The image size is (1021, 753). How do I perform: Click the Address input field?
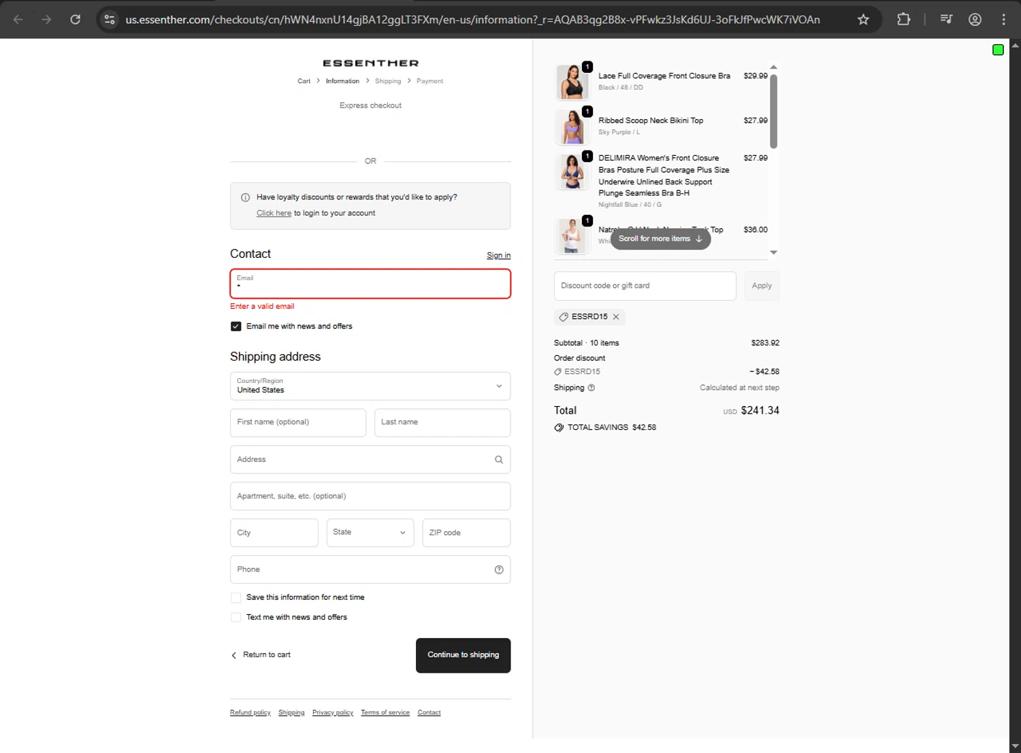(x=370, y=460)
